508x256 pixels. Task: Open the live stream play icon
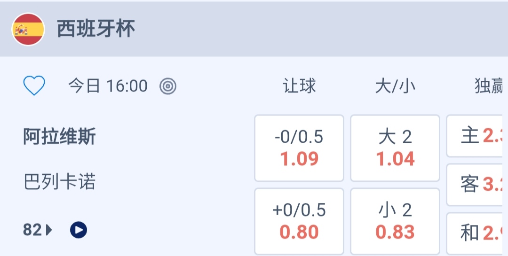79,230
